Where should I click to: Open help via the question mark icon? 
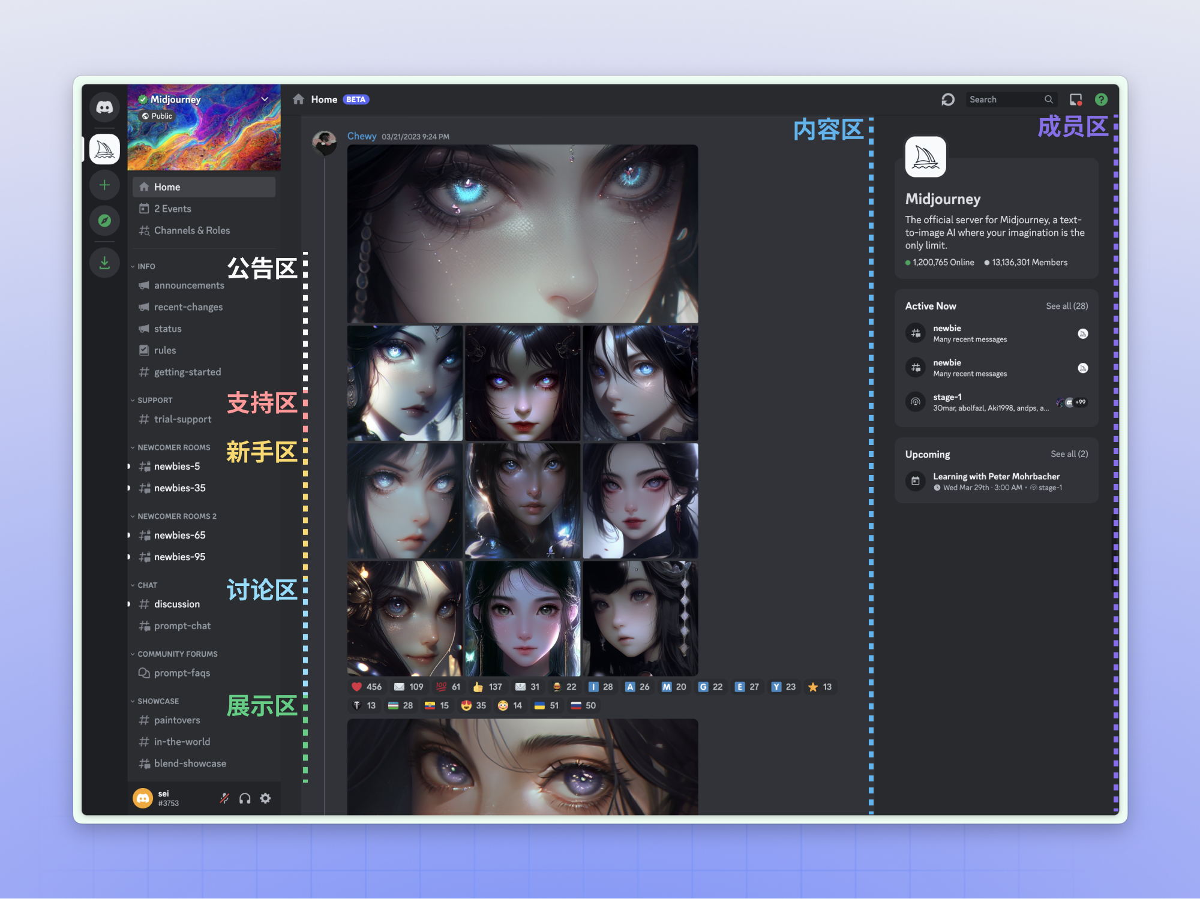[x=1101, y=99]
